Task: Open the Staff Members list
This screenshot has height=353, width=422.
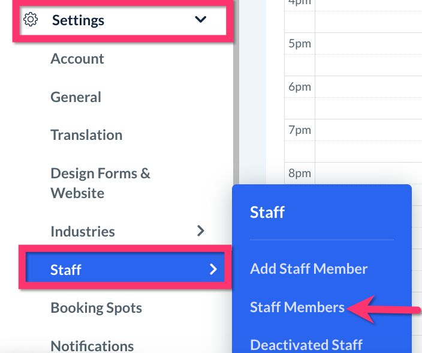Action: pos(297,307)
